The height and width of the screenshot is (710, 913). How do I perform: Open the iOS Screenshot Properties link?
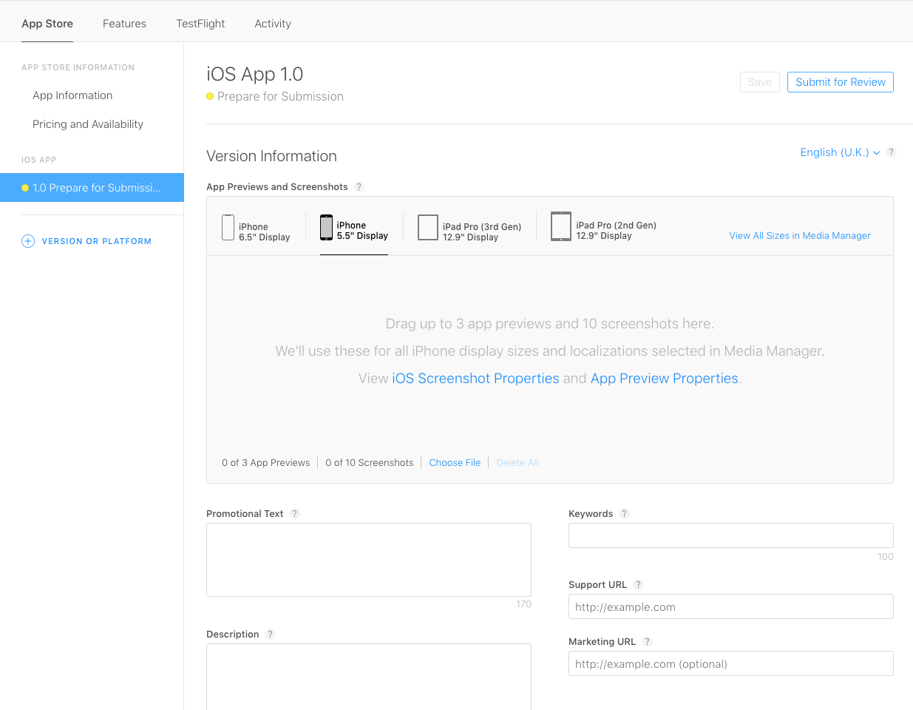475,379
